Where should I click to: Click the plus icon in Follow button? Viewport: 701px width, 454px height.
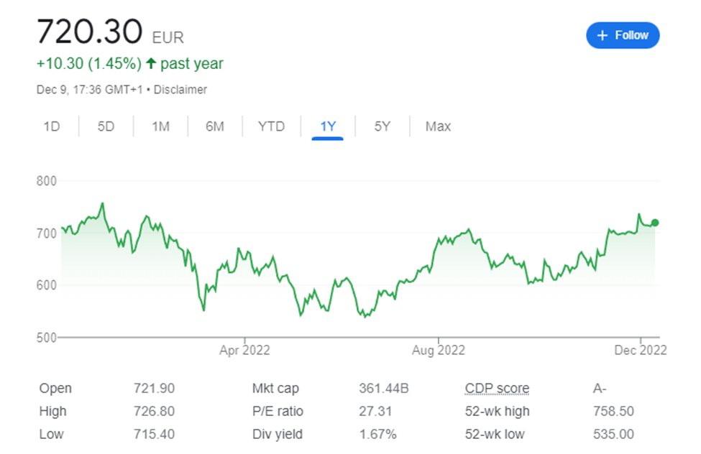(x=602, y=35)
